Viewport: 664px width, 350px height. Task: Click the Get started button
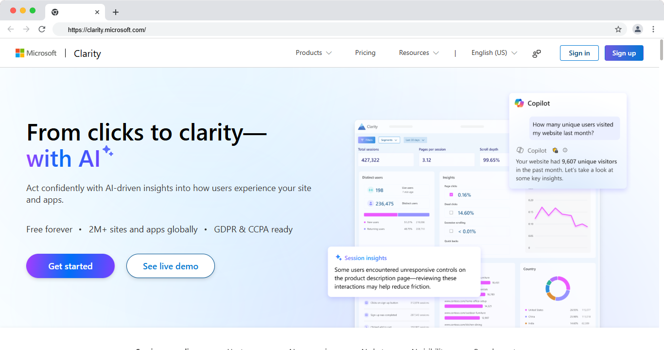coord(70,266)
